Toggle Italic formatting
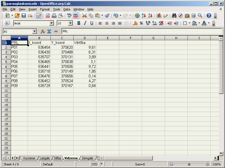Viewport: 225px width, 168px height. coord(85,23)
